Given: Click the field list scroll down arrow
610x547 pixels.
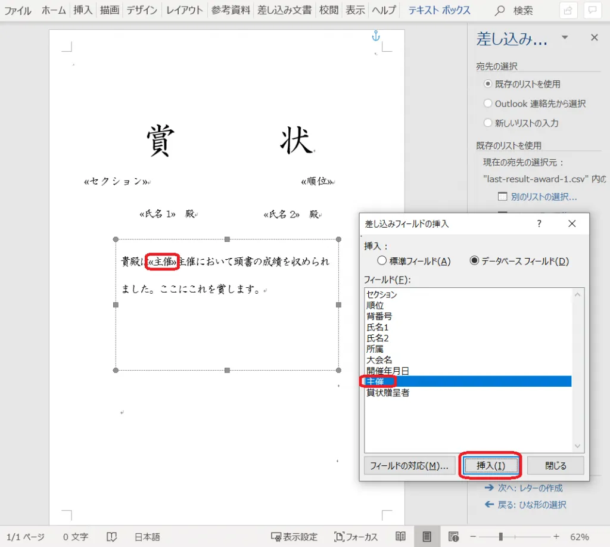Looking at the screenshot, I should click(577, 446).
